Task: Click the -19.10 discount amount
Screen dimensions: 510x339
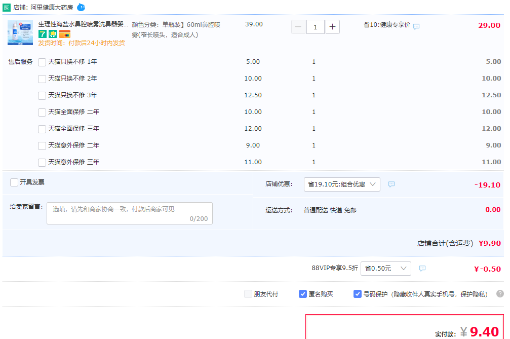Action: (x=487, y=185)
